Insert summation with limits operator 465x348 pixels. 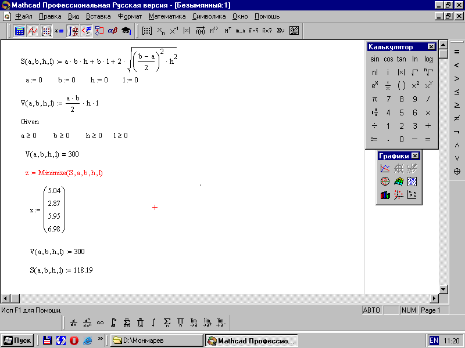pos(127,322)
